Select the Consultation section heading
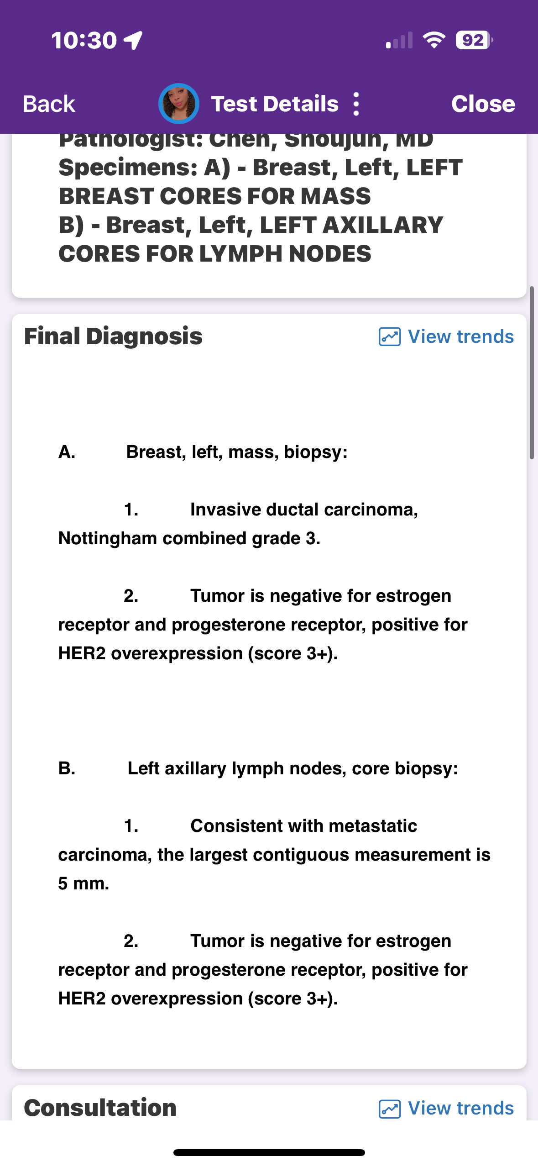The width and height of the screenshot is (538, 1167). (x=100, y=1108)
